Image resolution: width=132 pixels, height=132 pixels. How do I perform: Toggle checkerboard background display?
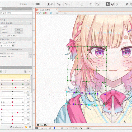coord(36,128)
